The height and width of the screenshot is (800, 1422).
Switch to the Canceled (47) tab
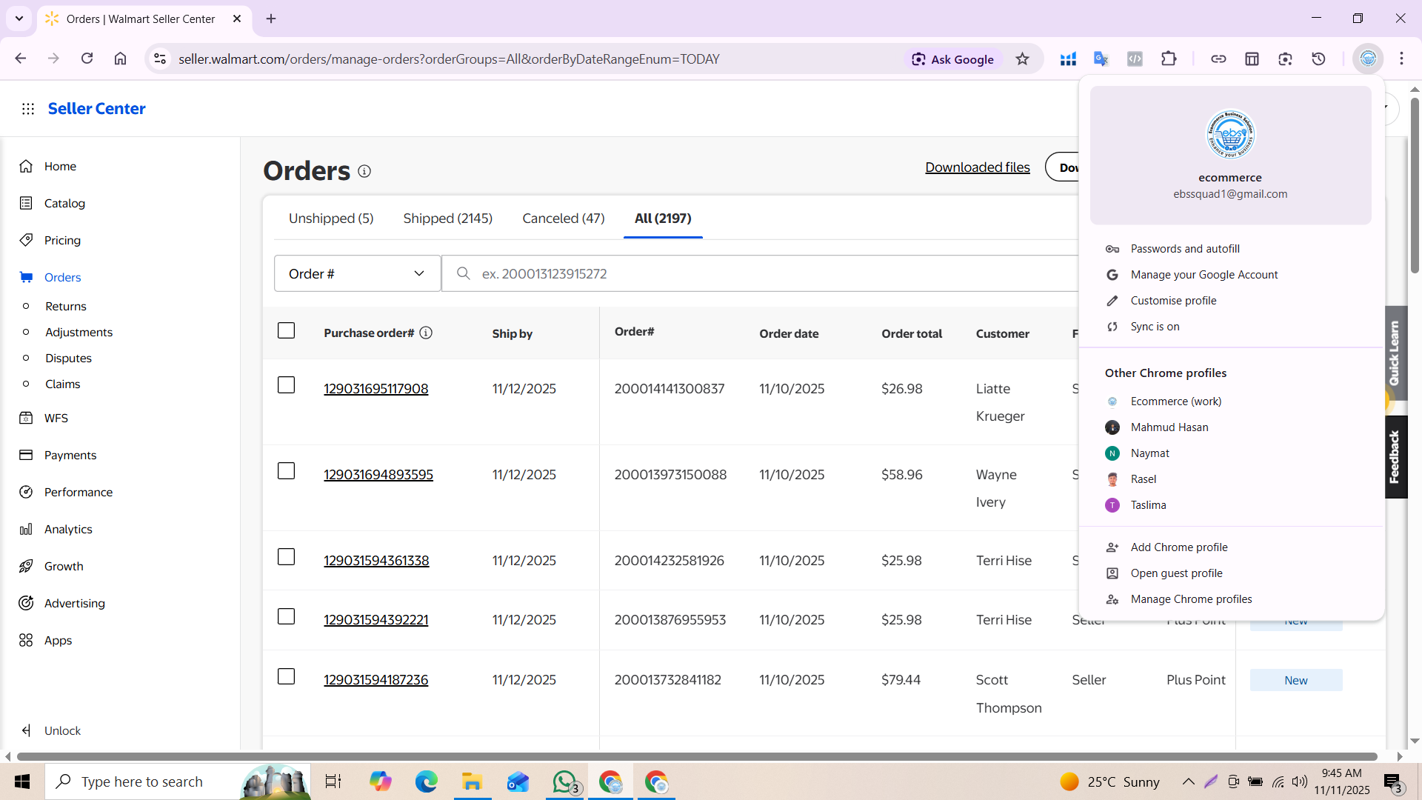(564, 219)
